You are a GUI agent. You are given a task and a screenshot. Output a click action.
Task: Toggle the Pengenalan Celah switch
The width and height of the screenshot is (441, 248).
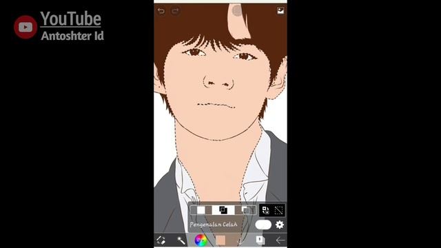[x=263, y=225]
